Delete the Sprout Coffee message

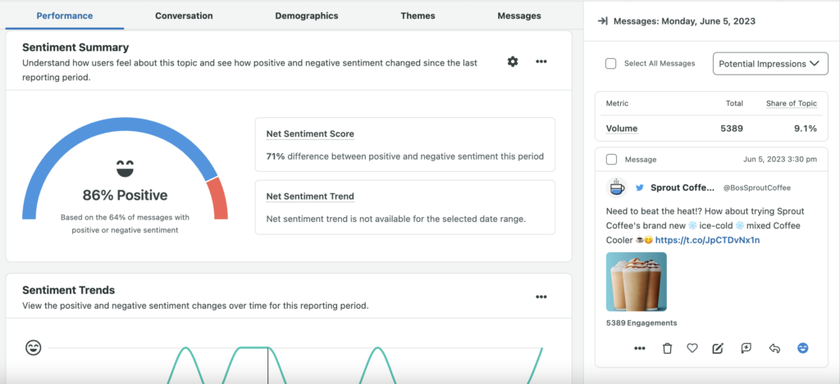coord(667,348)
